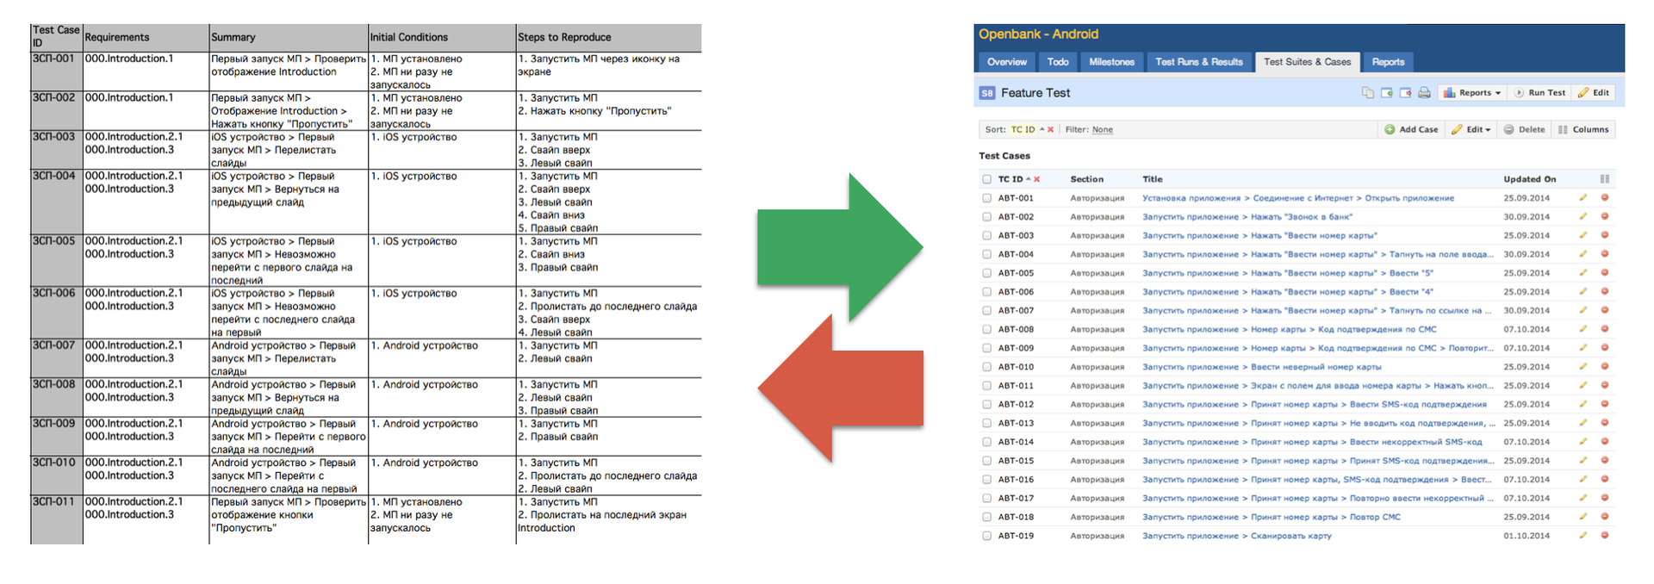This screenshot has width=1654, height=584.
Task: Click the Run Test button
Action: click(1539, 93)
